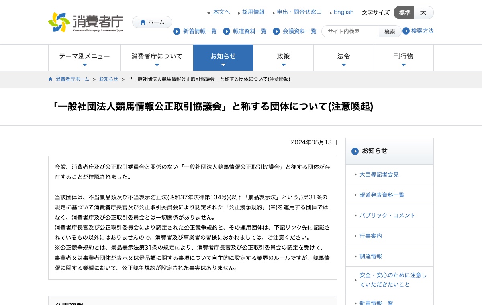Open the お知らせ navigation menu
The image size is (482, 305).
pos(223,58)
